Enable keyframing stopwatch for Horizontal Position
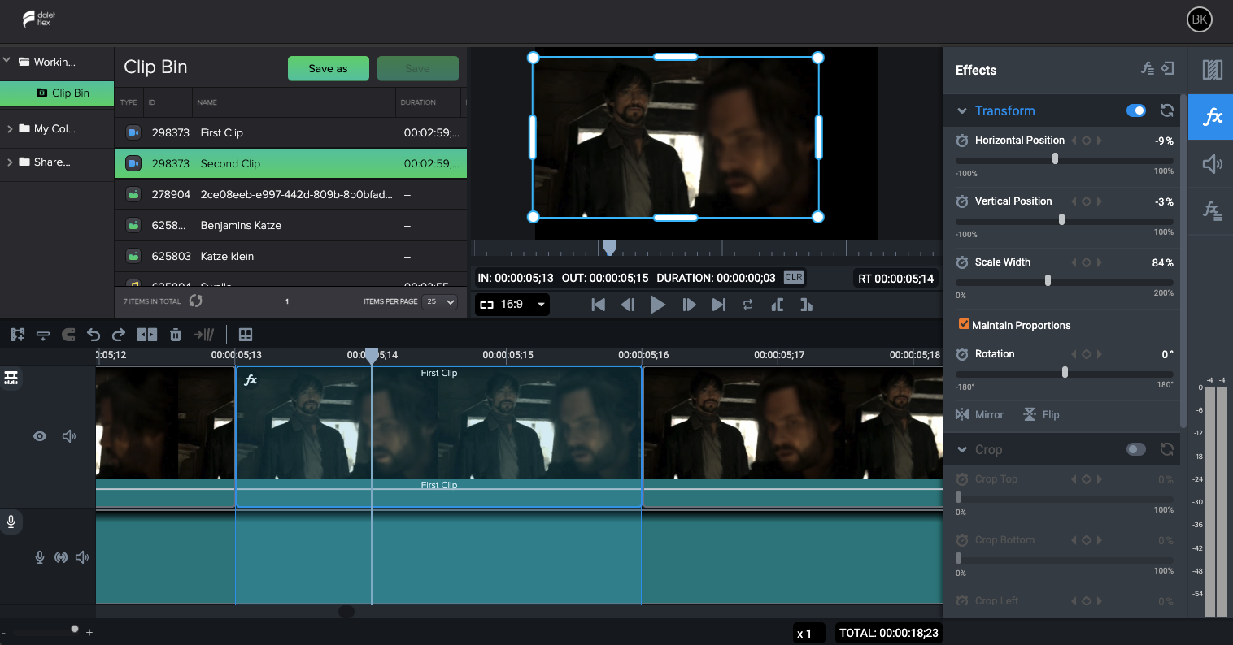The image size is (1233, 645). [x=962, y=141]
